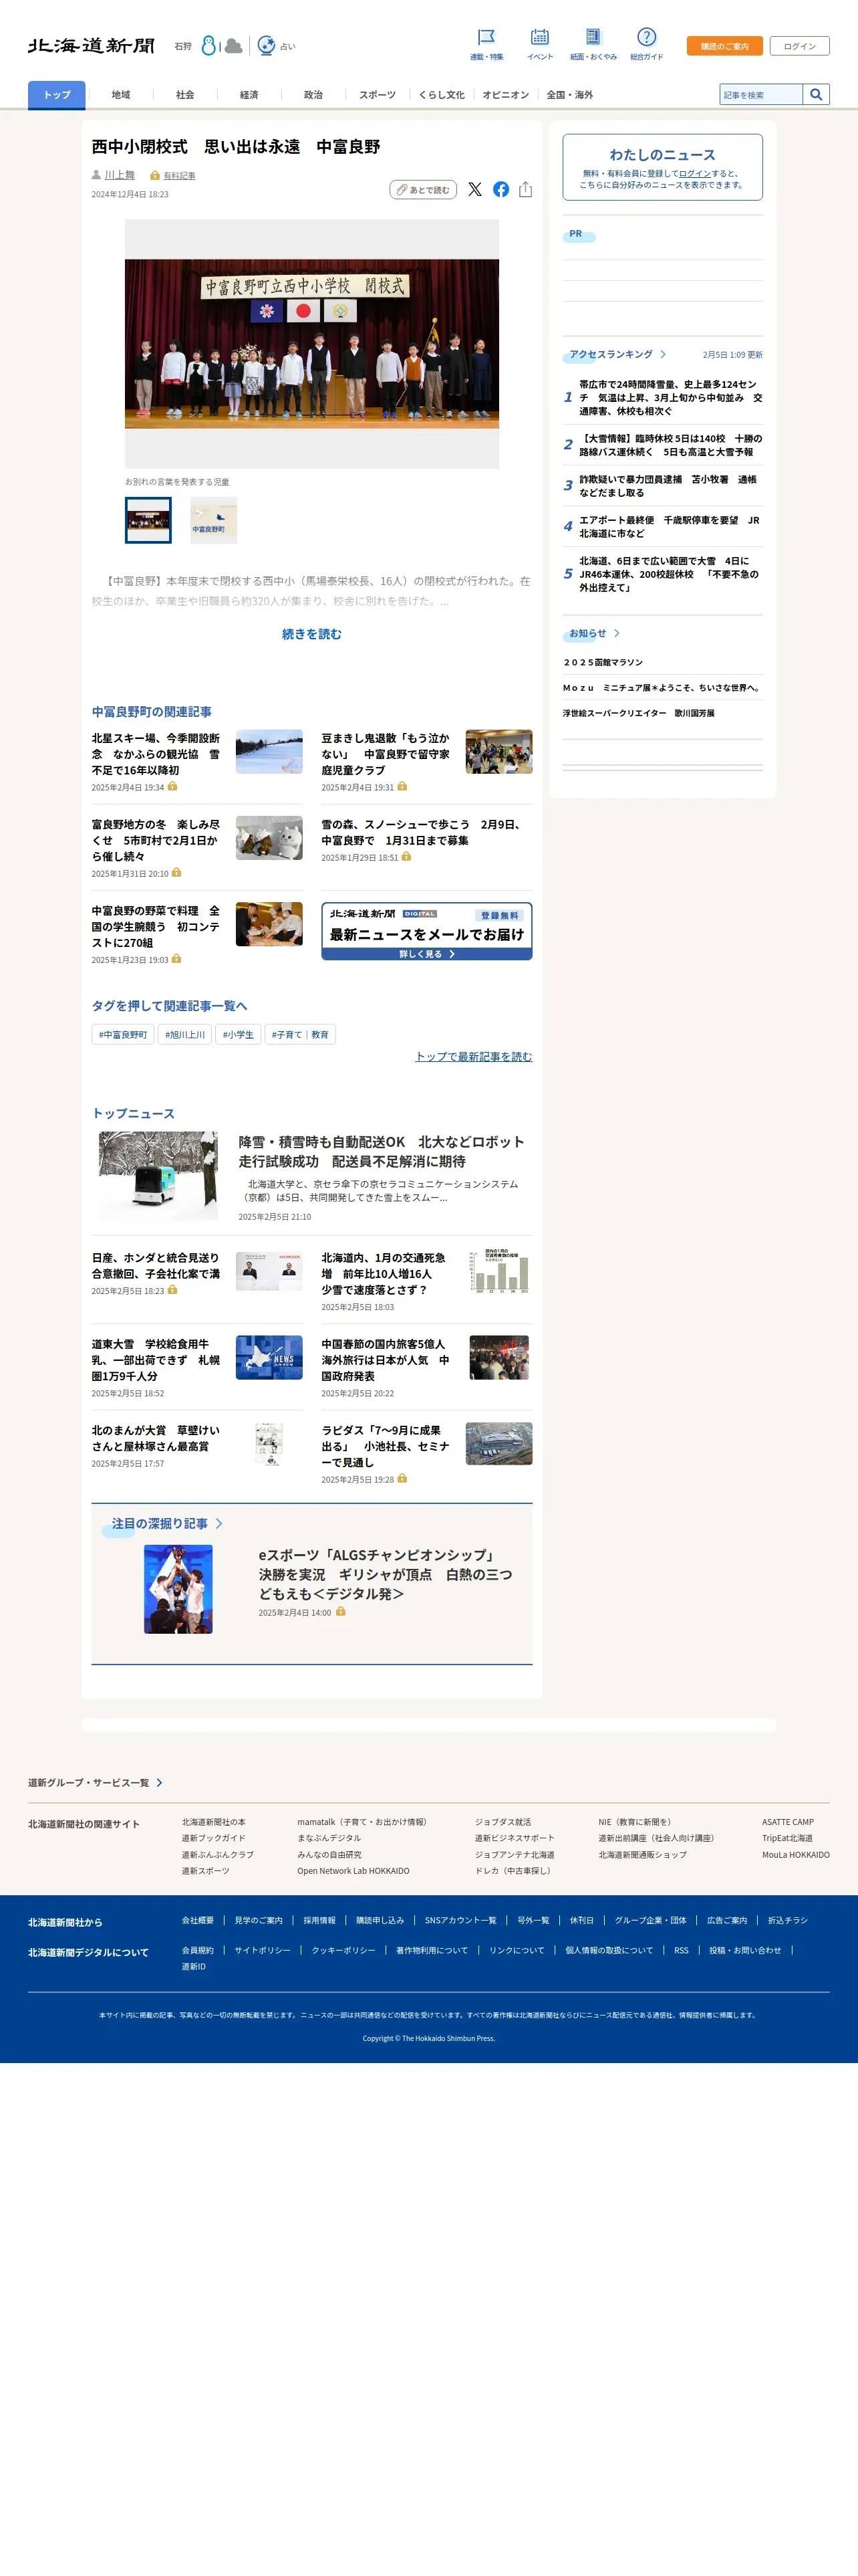Click the main closing ceremony photo

[311, 343]
